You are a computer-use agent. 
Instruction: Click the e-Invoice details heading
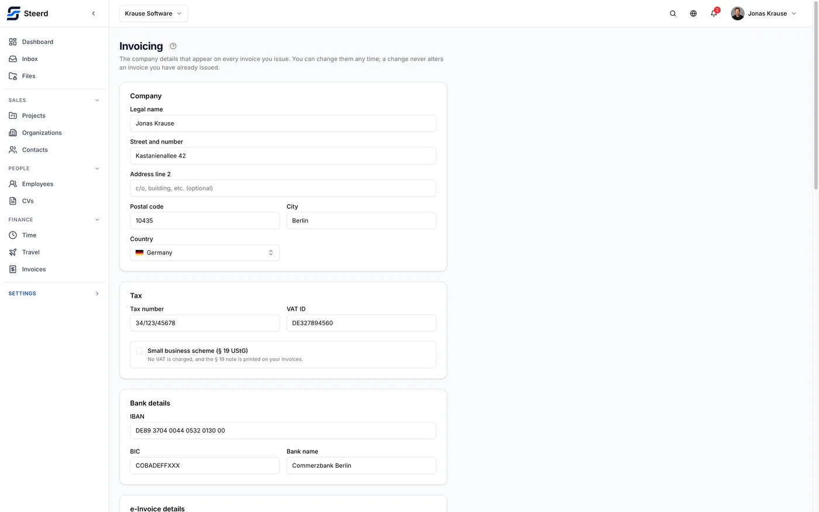(157, 508)
